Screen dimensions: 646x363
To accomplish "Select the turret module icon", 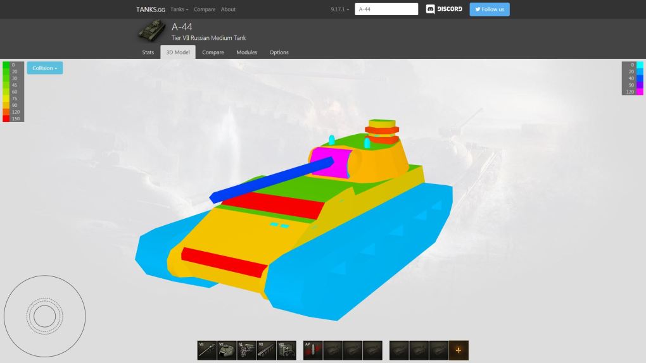I will [227, 350].
